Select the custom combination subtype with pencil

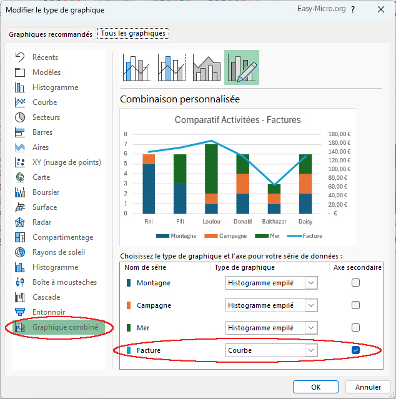click(242, 67)
